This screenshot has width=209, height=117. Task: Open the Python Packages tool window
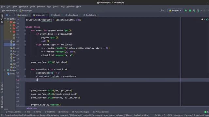[80, 112]
